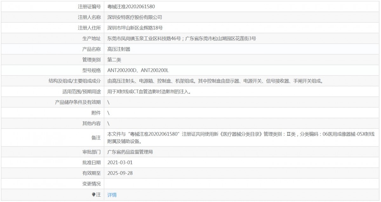381x202 pixels.
Task: Select product name 高压注射器
Action: coord(119,49)
